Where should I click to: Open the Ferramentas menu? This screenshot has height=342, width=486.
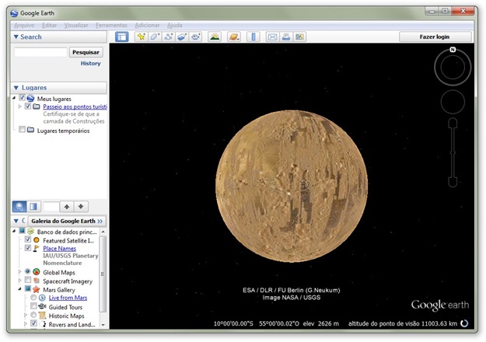(x=111, y=25)
